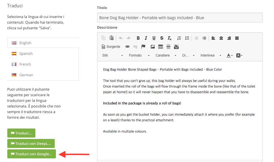Viewport: 274px width, 162px height.
Task: Click the paste icon
Action: point(111,38)
